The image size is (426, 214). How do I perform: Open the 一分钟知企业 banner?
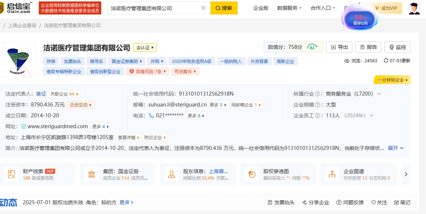click(x=392, y=80)
